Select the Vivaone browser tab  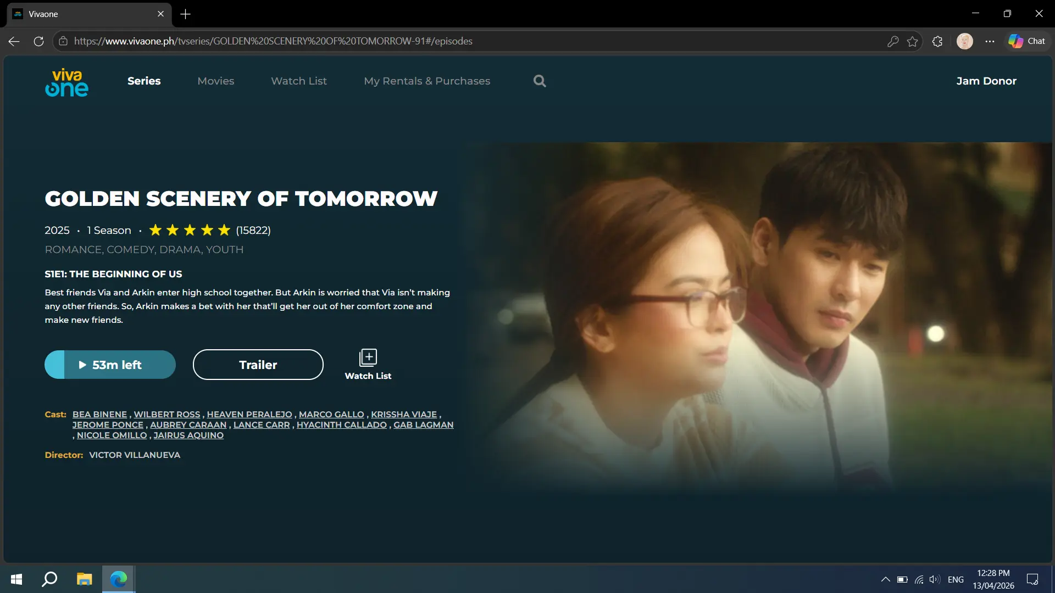pyautogui.click(x=89, y=14)
